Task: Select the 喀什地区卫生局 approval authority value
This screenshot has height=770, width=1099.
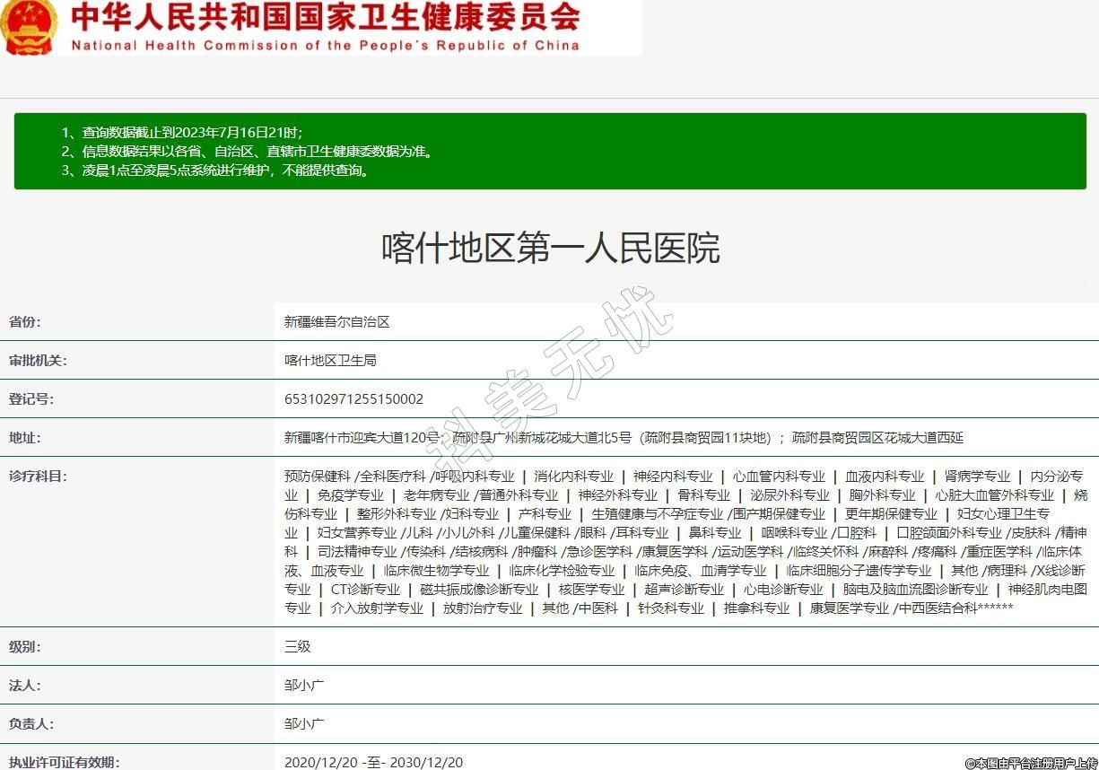Action: click(x=330, y=360)
